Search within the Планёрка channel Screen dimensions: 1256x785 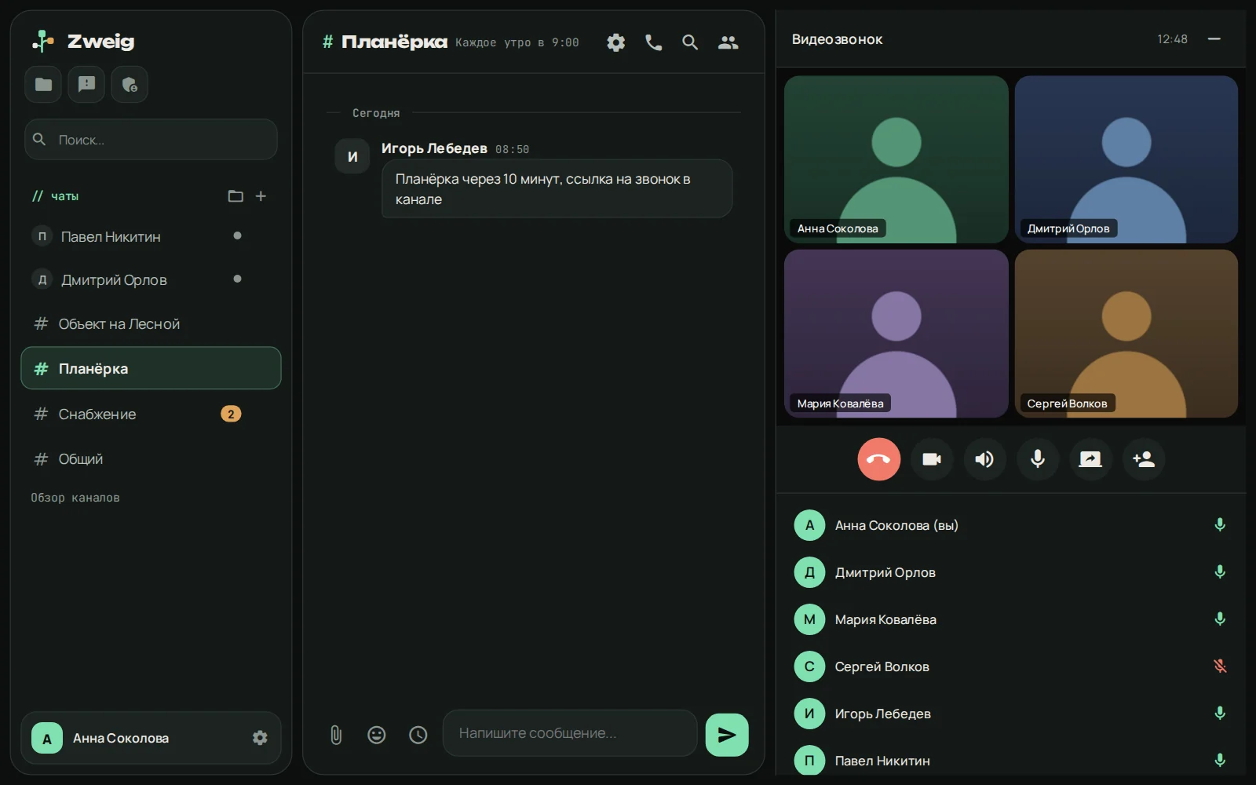(x=690, y=42)
